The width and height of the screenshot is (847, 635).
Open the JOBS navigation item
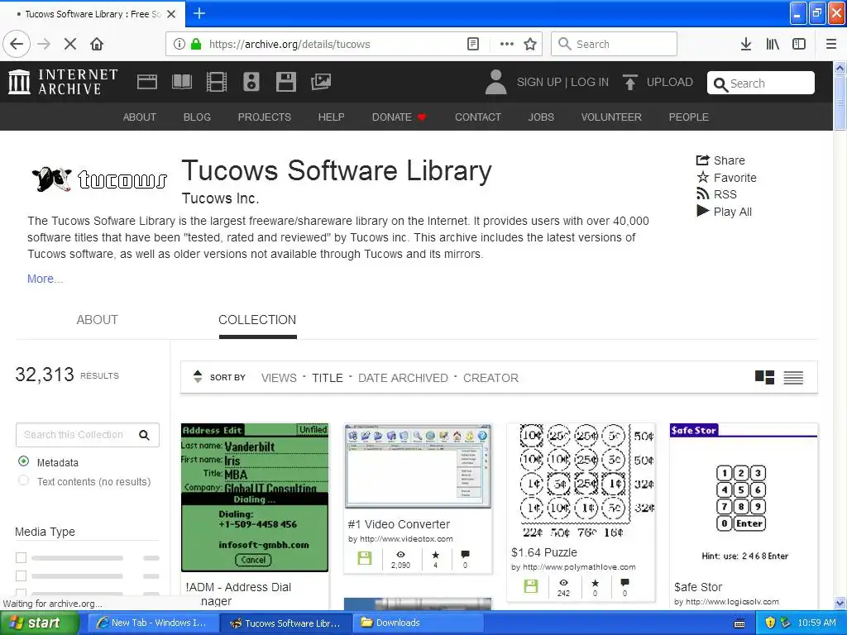pos(541,117)
